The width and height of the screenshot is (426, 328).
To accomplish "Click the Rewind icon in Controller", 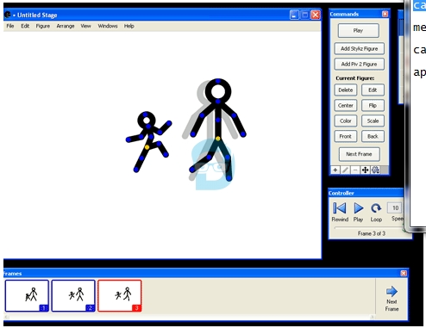I will click(x=340, y=208).
